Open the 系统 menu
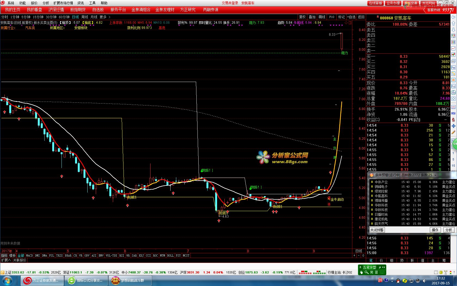The image size is (457, 286). (11, 3)
